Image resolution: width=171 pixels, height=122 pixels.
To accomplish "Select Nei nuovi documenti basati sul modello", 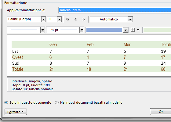I will [x=57, y=102].
